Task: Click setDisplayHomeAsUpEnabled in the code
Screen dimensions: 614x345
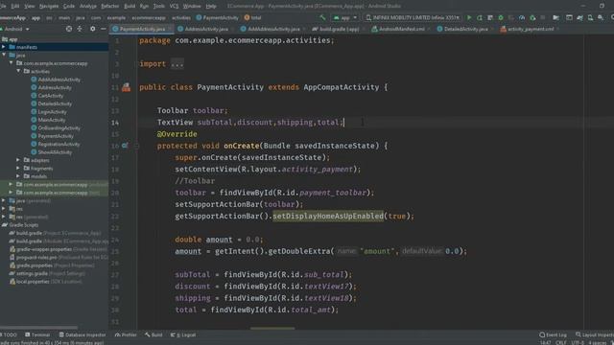Action: click(x=328, y=216)
